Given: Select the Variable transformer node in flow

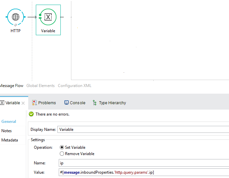Looking at the screenshot, I should click(x=48, y=20).
